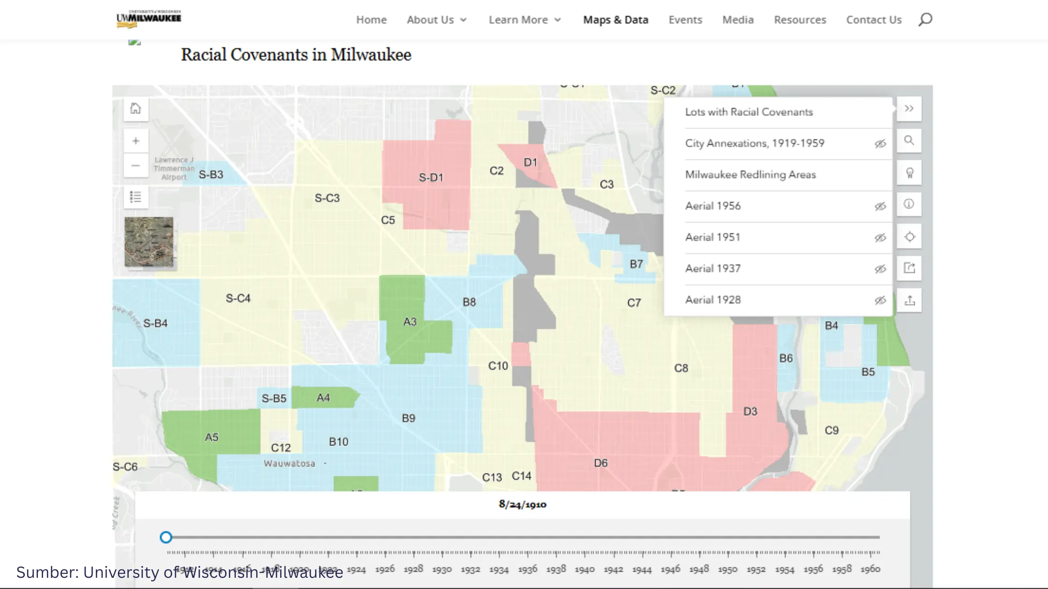Screen dimensions: 1048x589
Task: Click the time slider handle
Action: (166, 537)
